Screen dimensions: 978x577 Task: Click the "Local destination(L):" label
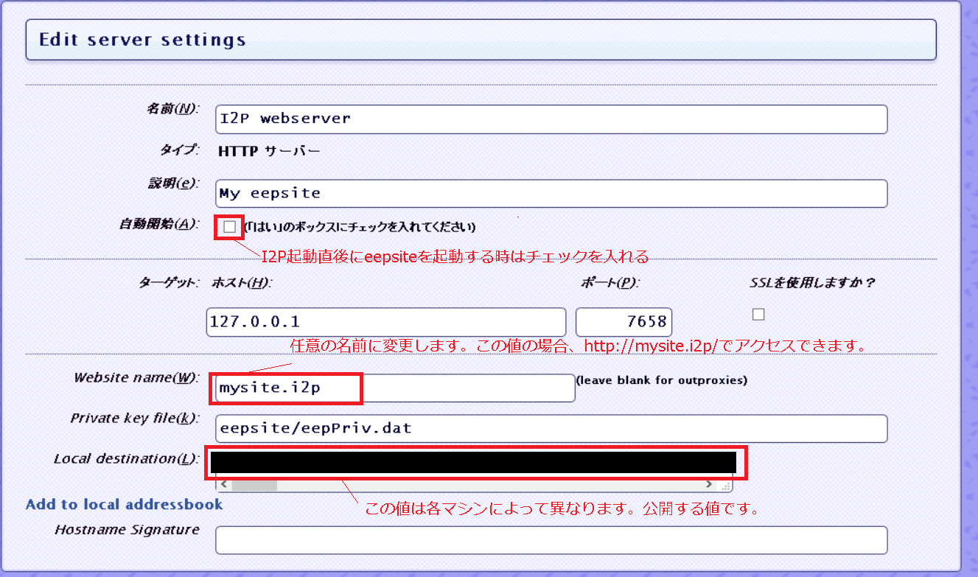point(127,459)
